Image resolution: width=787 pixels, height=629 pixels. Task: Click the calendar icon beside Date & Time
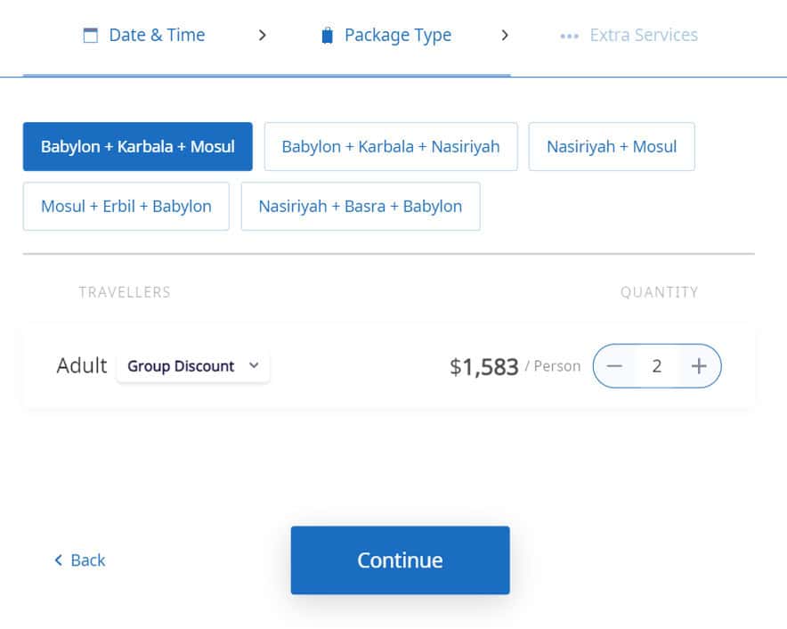click(90, 35)
